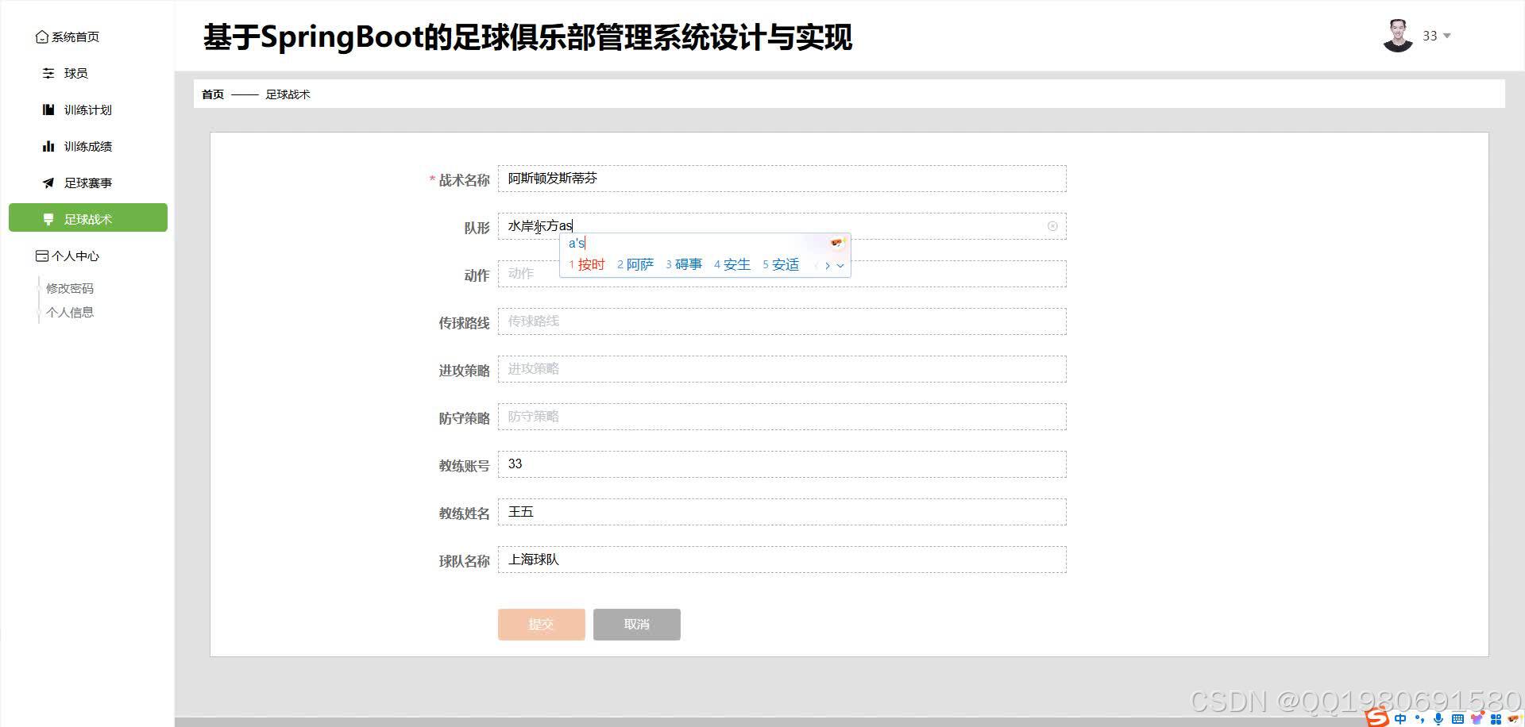Click the 提交 submit button
The image size is (1525, 727).
coord(541,625)
